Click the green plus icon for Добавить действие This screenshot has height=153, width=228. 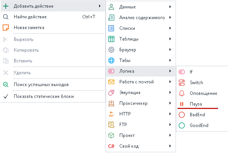pos(6,6)
